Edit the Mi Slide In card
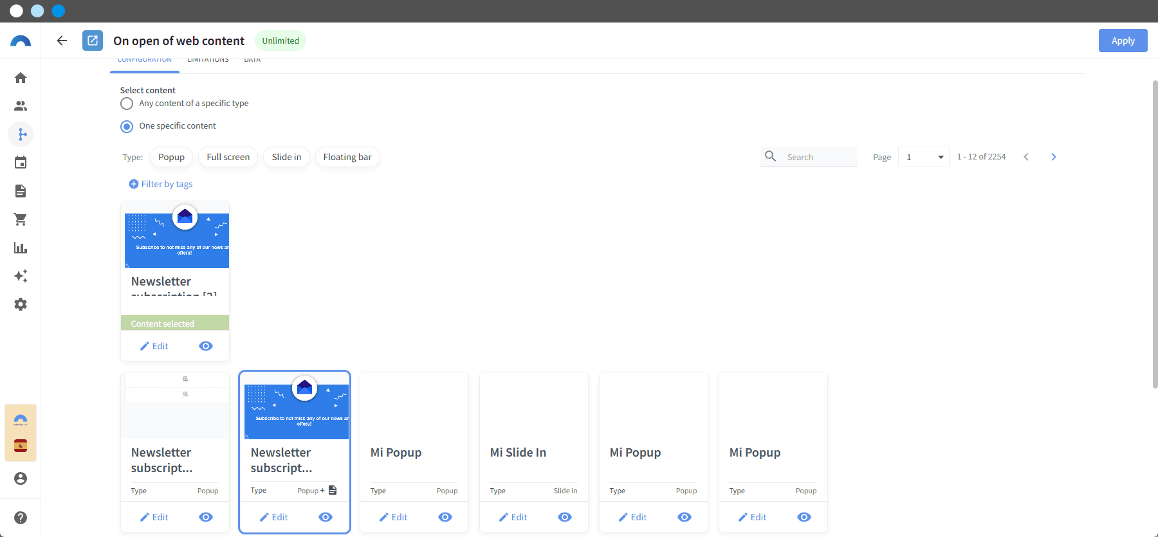1158x537 pixels. (513, 517)
